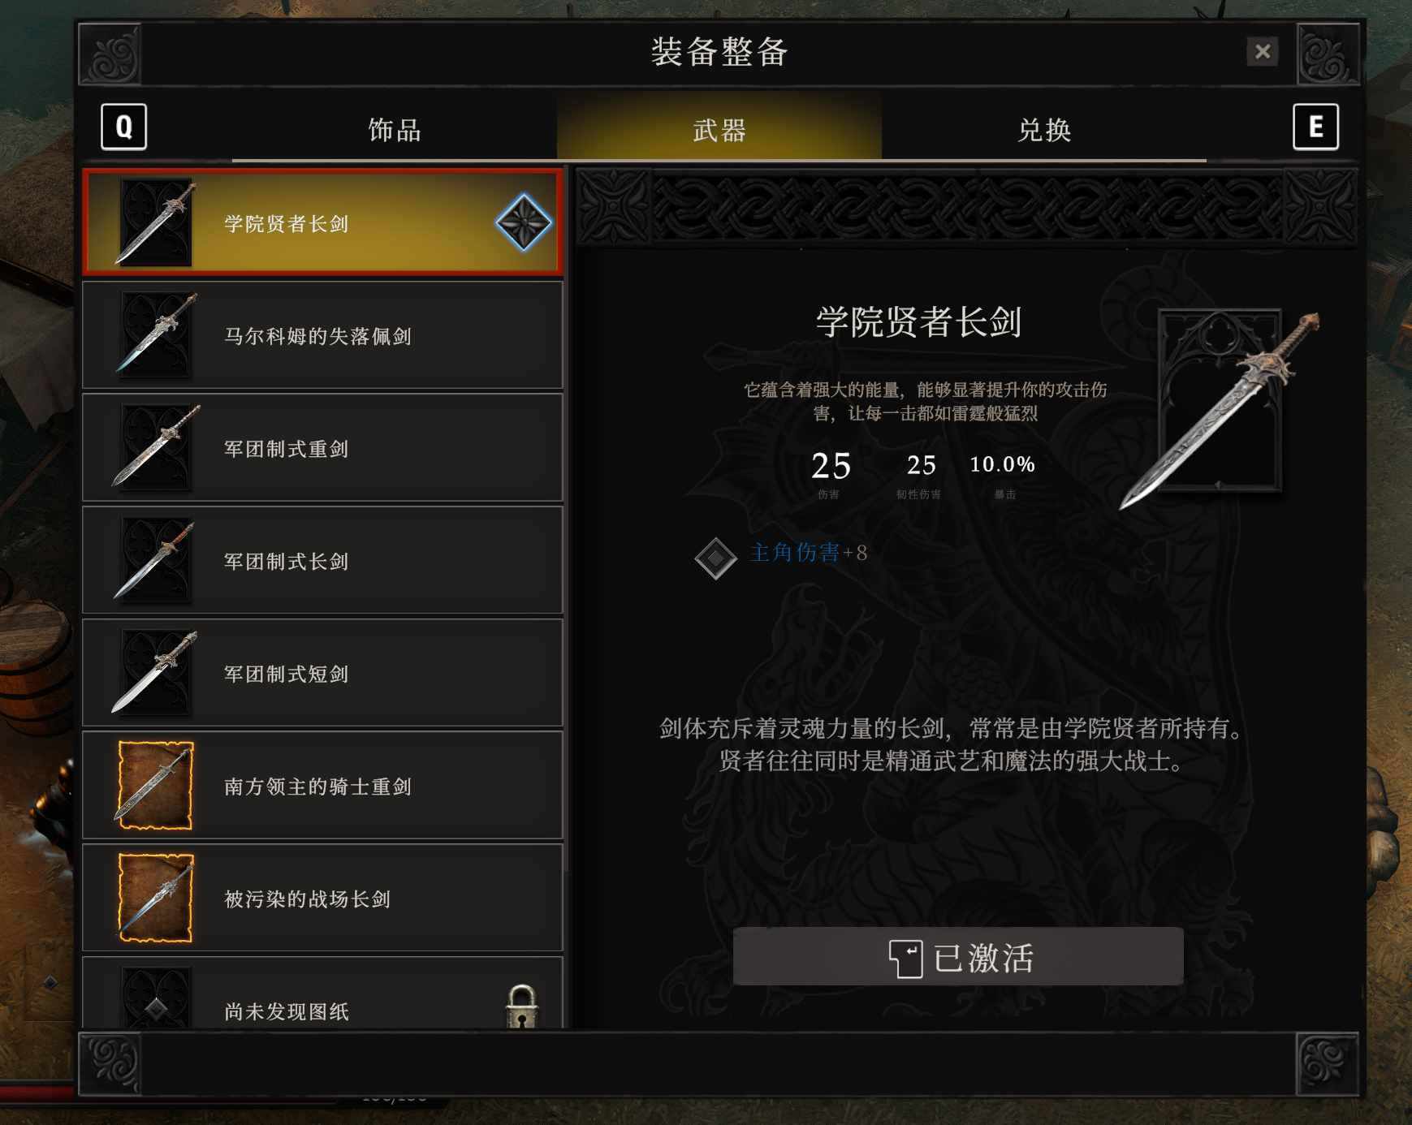The width and height of the screenshot is (1412, 1125).
Task: Select the 南方领主的骑士重剑 list entry
Action: click(322, 786)
